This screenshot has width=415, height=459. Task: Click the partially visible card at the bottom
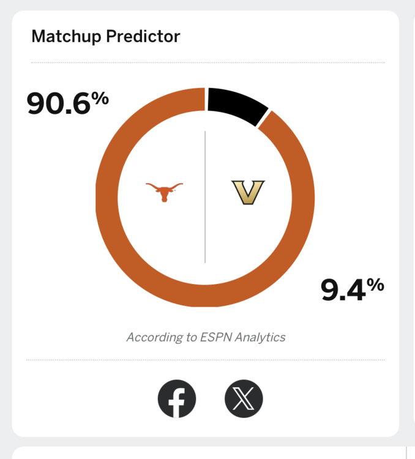coord(206,453)
